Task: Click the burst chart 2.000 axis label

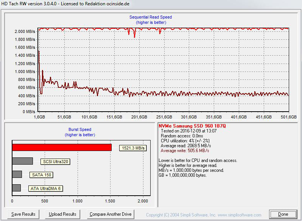Action: (x=143, y=201)
